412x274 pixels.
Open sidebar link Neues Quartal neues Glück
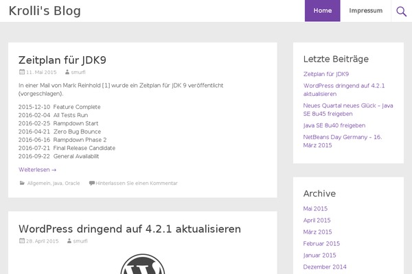coord(348,110)
